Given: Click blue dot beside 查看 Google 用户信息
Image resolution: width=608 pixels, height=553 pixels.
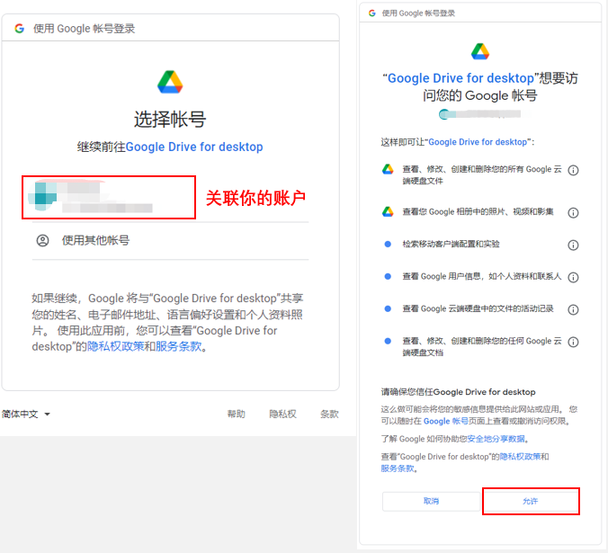Looking at the screenshot, I should point(388,276).
